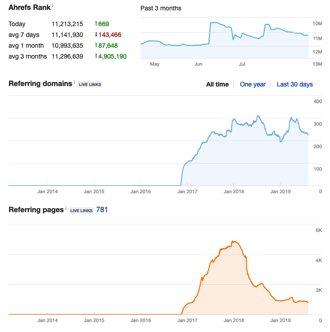
Task: Click the avg 3 months row label
Action: [28, 56]
